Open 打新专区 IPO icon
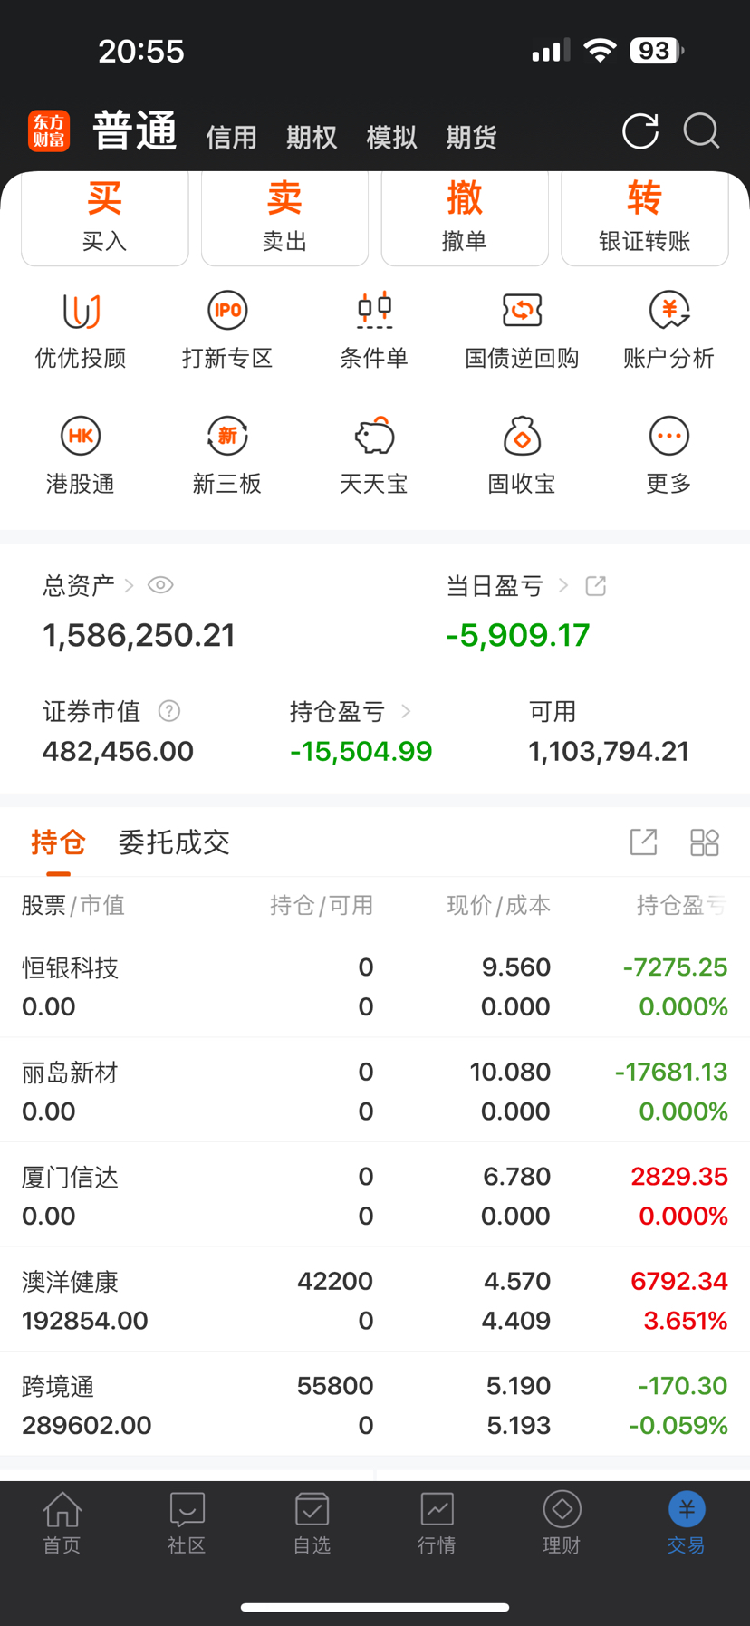This screenshot has height=1626, width=750. pos(227,311)
